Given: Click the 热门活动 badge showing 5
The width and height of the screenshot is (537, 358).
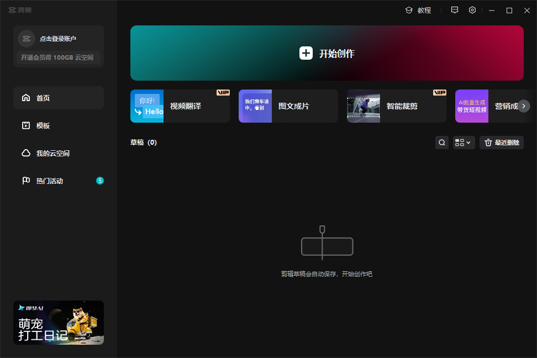Looking at the screenshot, I should click(x=99, y=181).
